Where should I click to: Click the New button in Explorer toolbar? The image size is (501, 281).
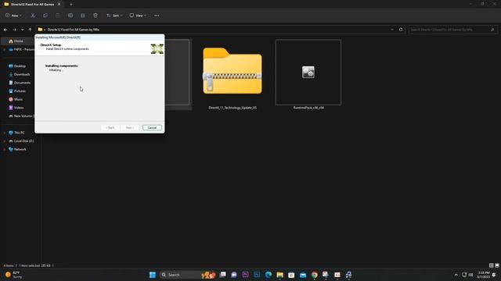pos(13,16)
